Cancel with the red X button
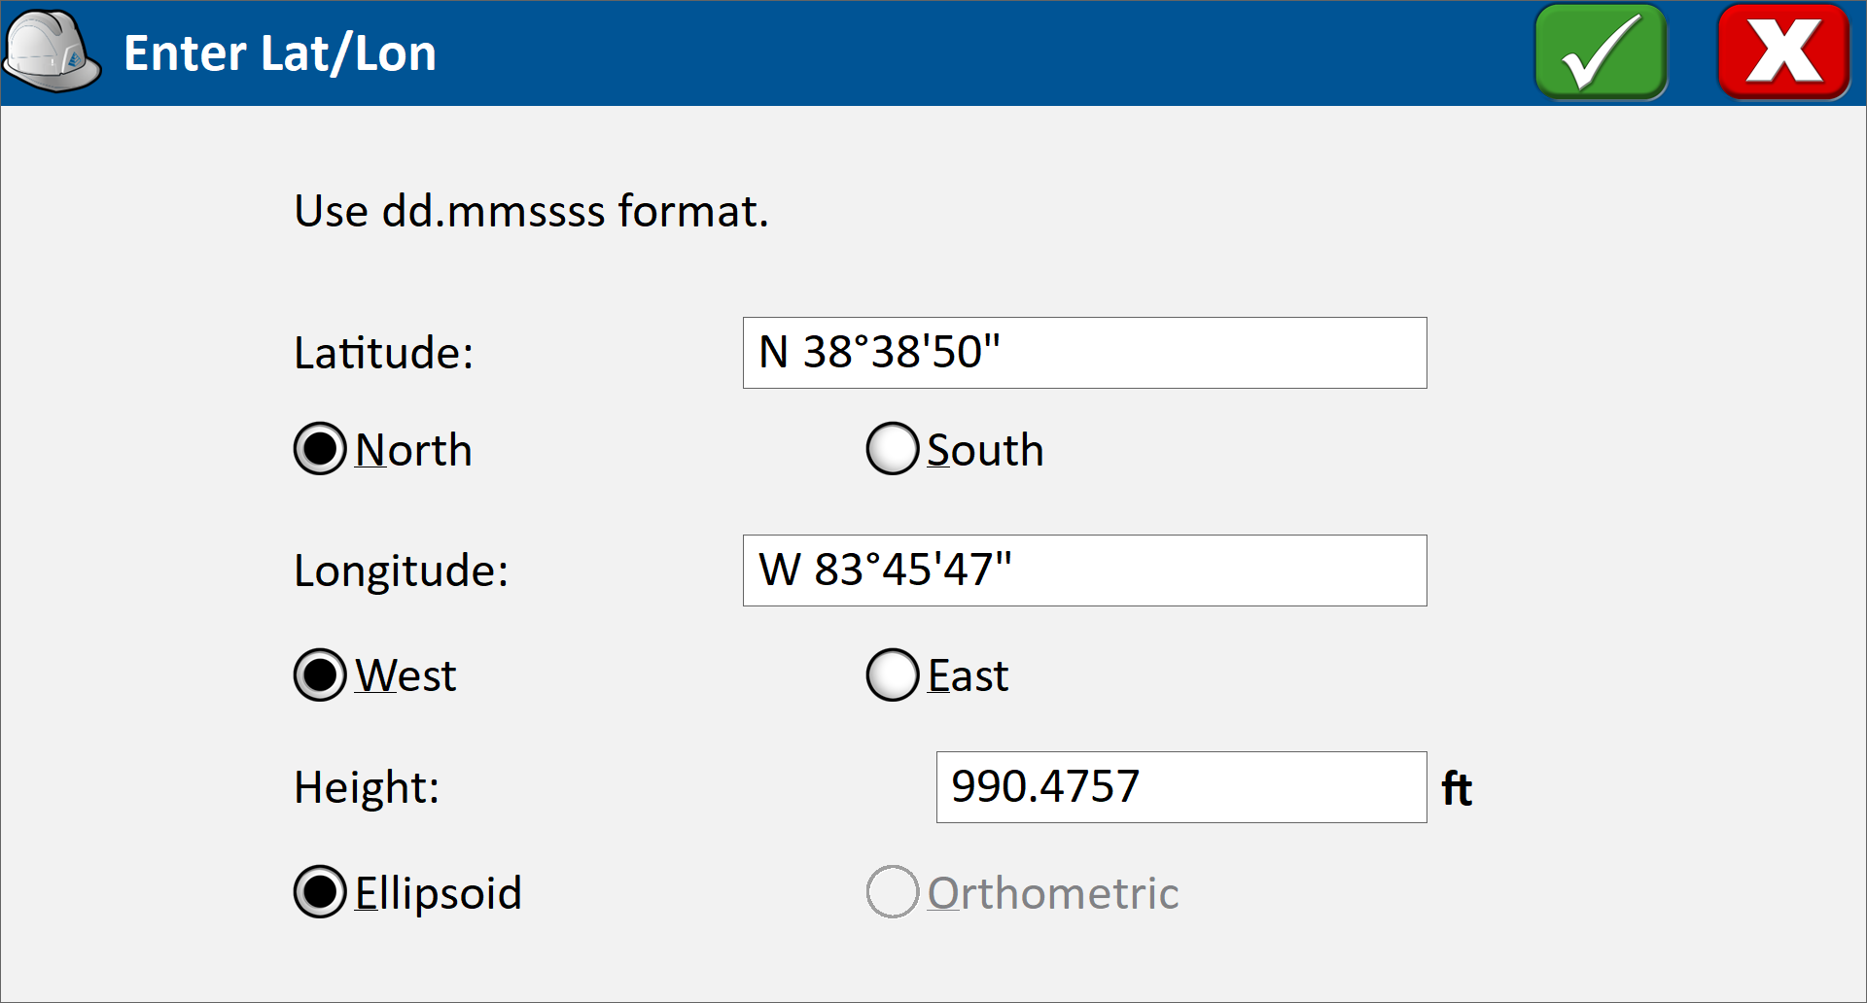Image resolution: width=1867 pixels, height=1003 pixels. pos(1783,52)
